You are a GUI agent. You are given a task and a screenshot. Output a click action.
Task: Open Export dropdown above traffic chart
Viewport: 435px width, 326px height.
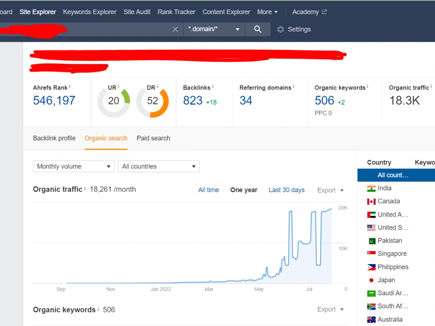(331, 190)
